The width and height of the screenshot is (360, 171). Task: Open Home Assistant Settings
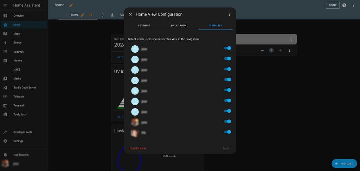click(24, 141)
